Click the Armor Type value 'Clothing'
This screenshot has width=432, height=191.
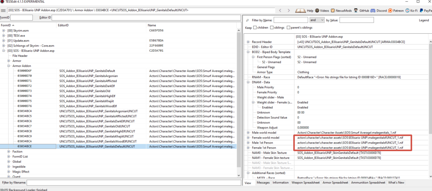(303, 72)
